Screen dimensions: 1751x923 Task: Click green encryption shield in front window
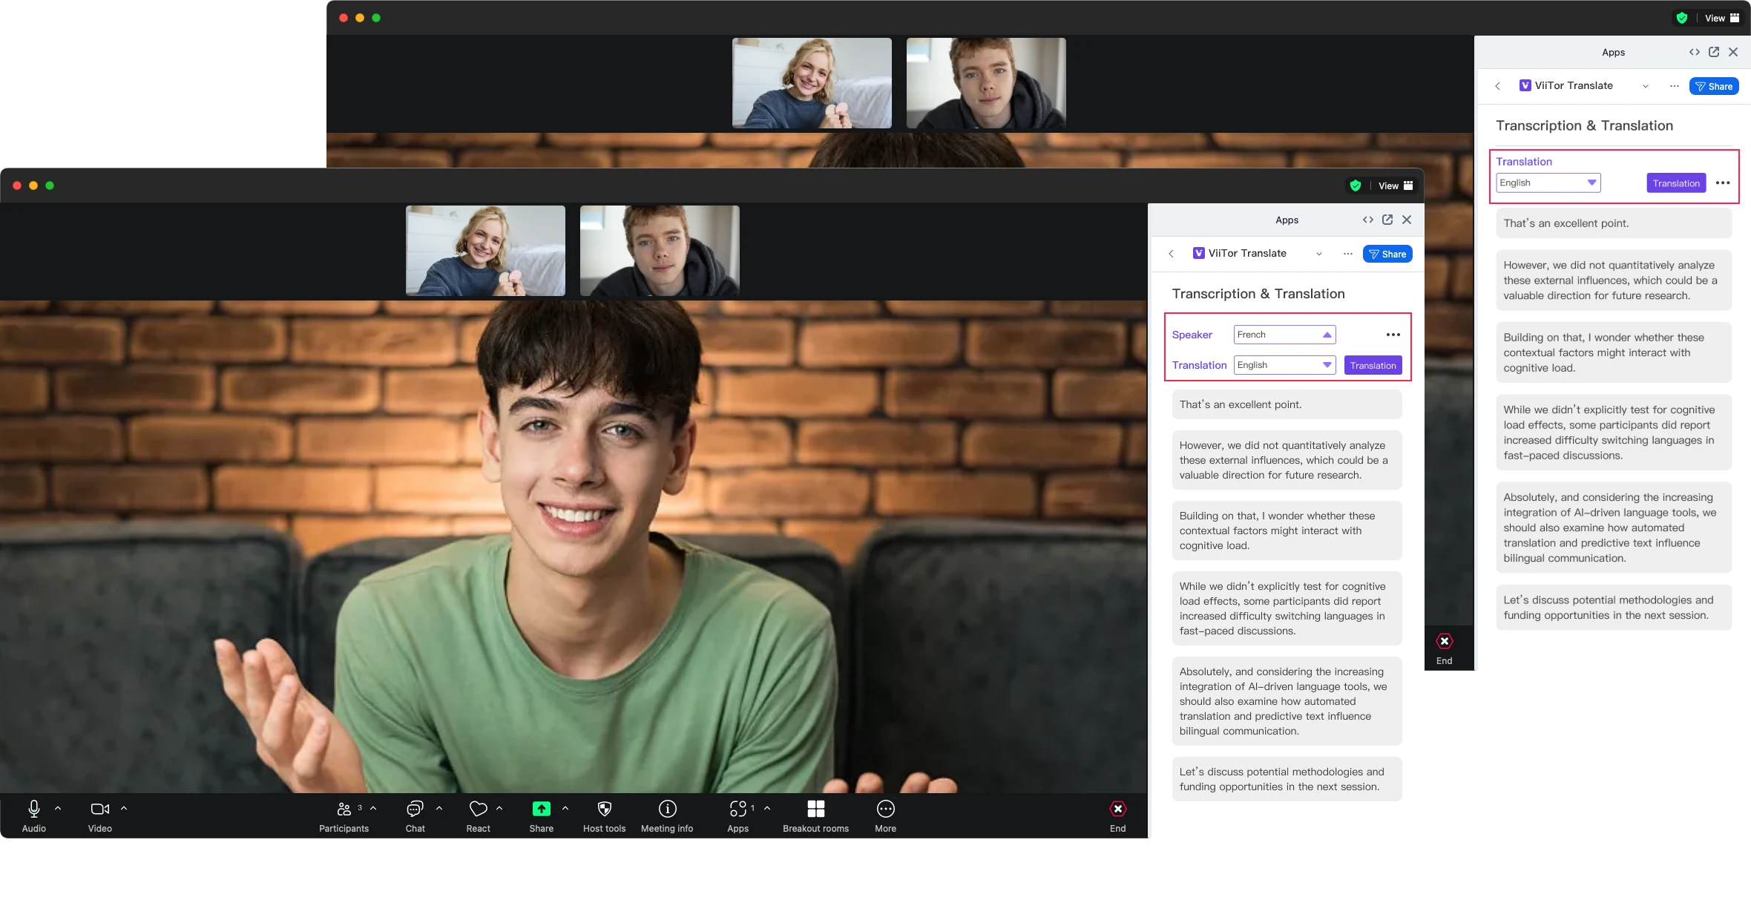coord(1355,185)
